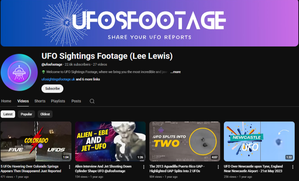Image resolution: width=299 pixels, height=181 pixels.
Task: Expand the "and 6 more links" list
Action: pyautogui.click(x=88, y=79)
